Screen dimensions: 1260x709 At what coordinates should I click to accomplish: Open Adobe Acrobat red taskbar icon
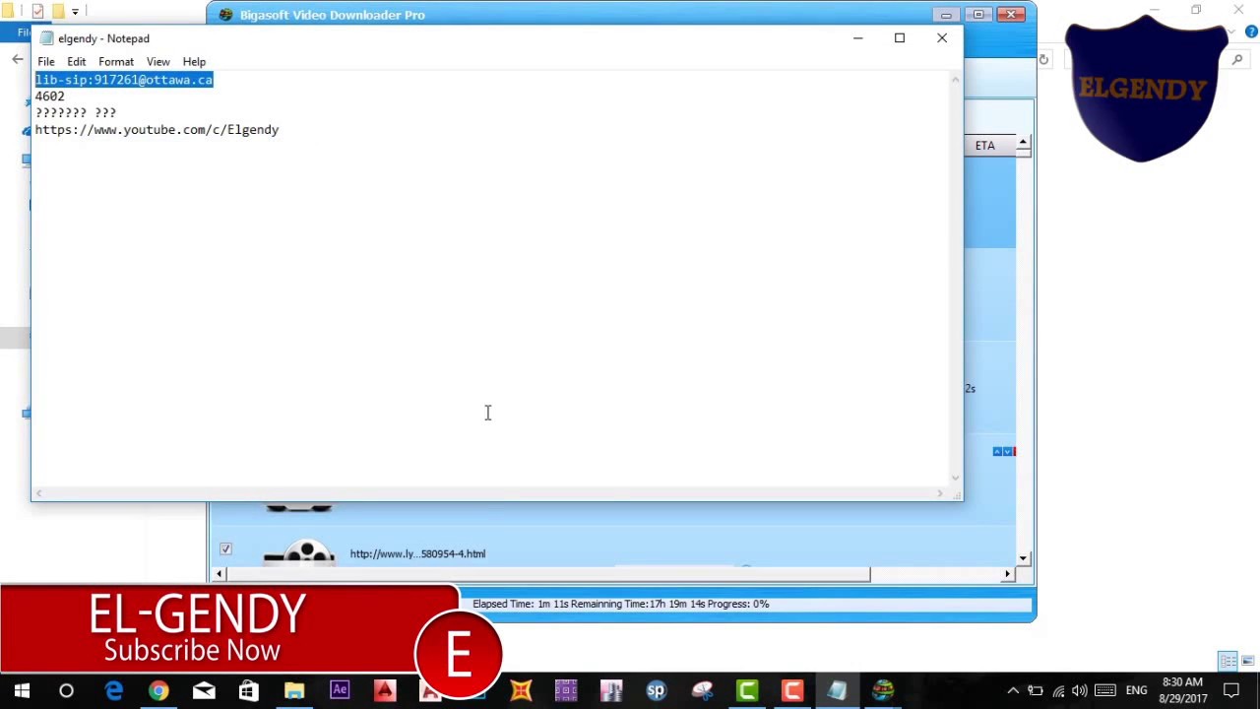click(x=385, y=690)
